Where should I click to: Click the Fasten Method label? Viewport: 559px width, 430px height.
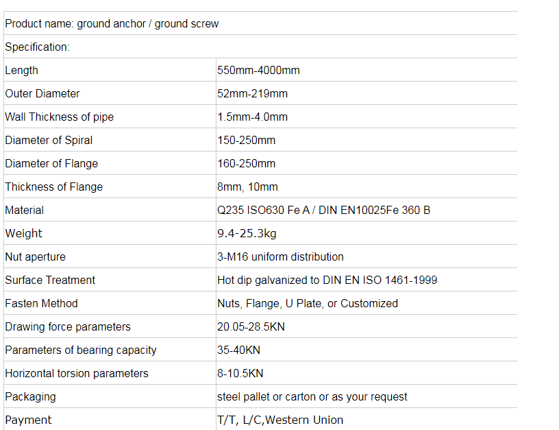(x=42, y=304)
